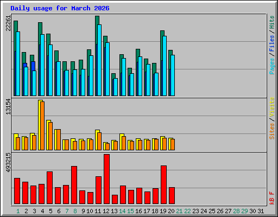278x217 pixels.
Task: Click the 493215 axis value
Action: click(8, 162)
